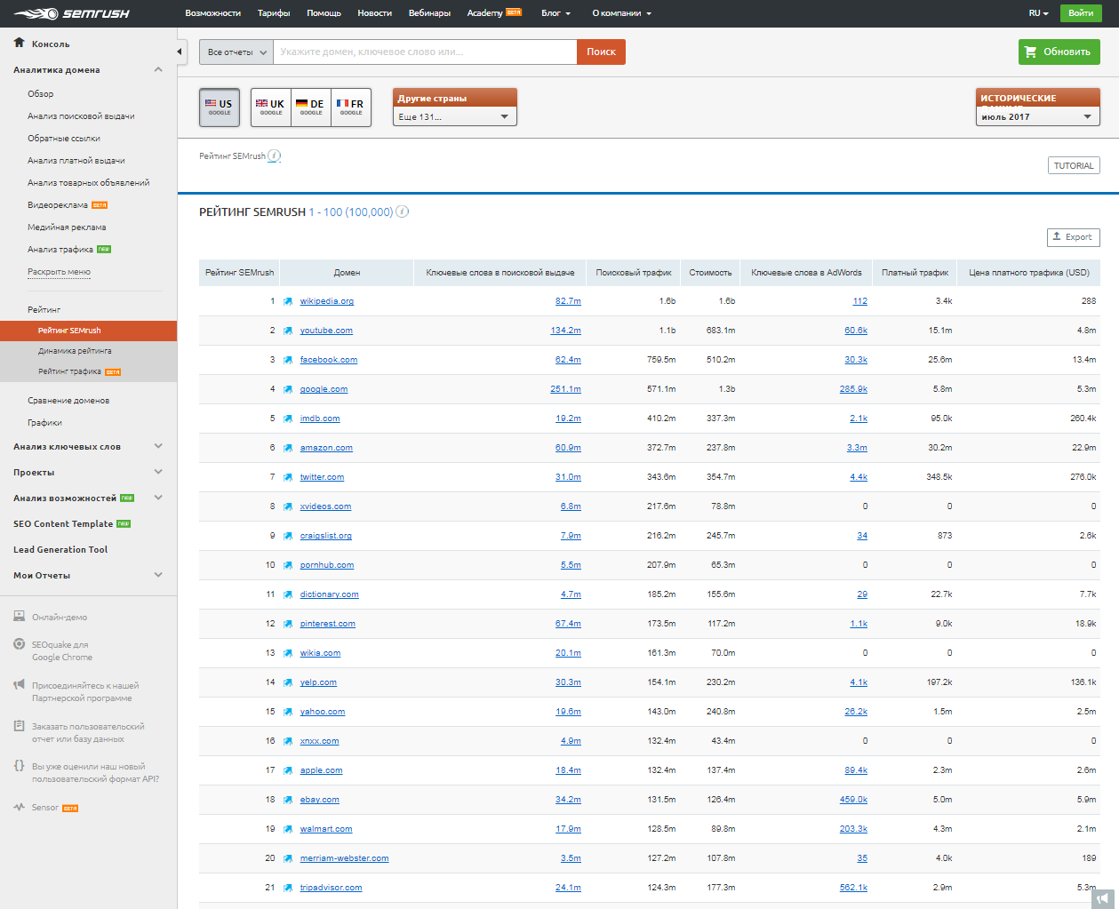
Task: Follow the youtube.com domain link
Action: [325, 331]
